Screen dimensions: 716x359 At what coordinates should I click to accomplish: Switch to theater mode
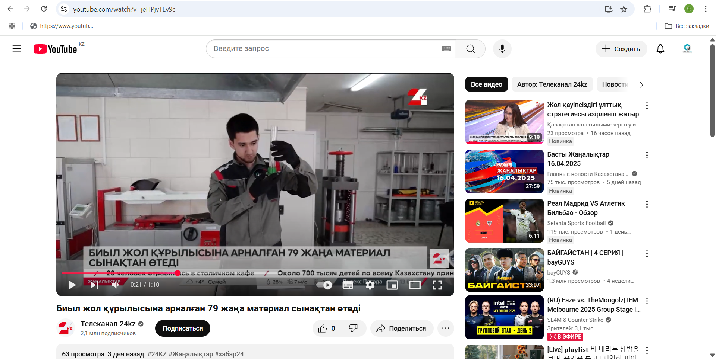pos(415,285)
